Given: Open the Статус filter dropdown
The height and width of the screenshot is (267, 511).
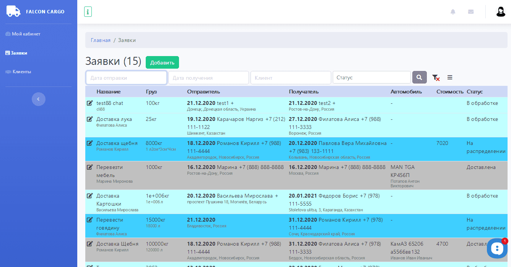Looking at the screenshot, I should 371,77.
